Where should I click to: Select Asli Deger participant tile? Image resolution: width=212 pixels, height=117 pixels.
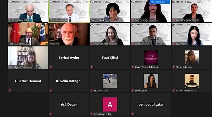coord(69,105)
